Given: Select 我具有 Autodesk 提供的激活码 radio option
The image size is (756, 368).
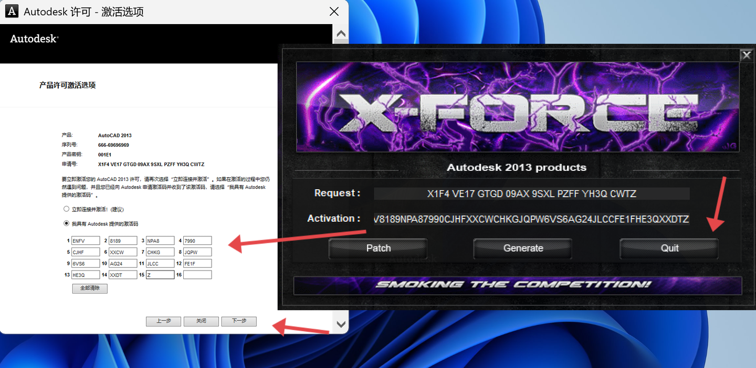Looking at the screenshot, I should click(66, 223).
